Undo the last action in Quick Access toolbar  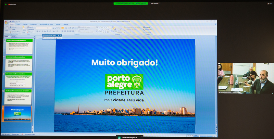tap(13, 21)
